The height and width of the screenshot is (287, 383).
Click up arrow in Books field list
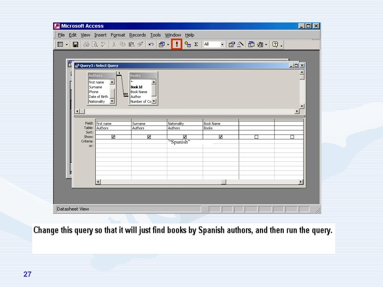154,82
